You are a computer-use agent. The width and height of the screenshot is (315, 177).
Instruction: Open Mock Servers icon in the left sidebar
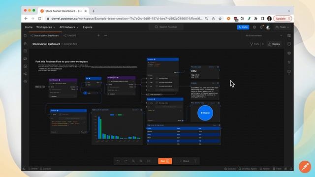click(25, 59)
